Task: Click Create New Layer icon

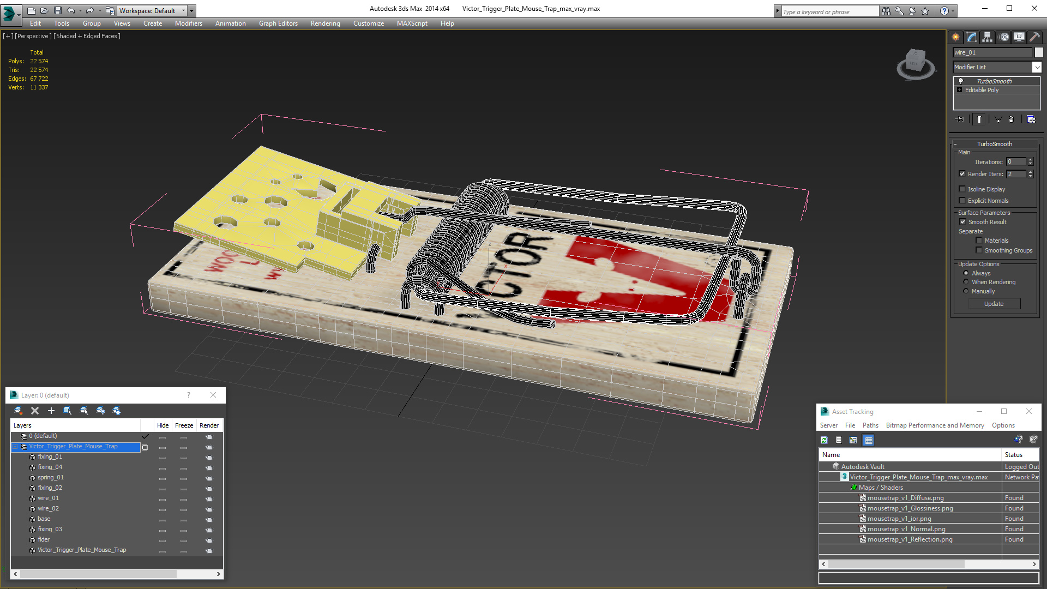Action: coord(18,411)
